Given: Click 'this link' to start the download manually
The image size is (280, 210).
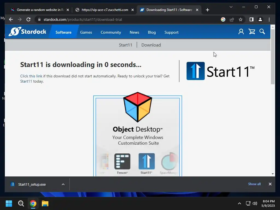Looking at the screenshot, I should 31,76.
